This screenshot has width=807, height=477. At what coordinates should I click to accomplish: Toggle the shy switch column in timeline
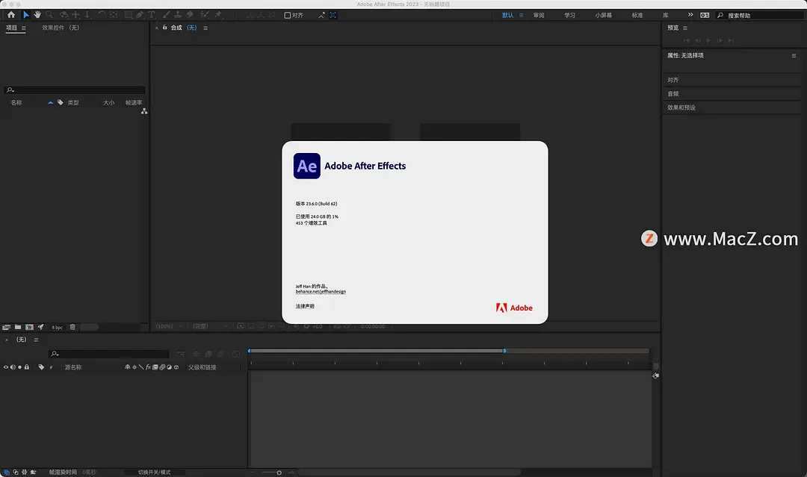(128, 367)
